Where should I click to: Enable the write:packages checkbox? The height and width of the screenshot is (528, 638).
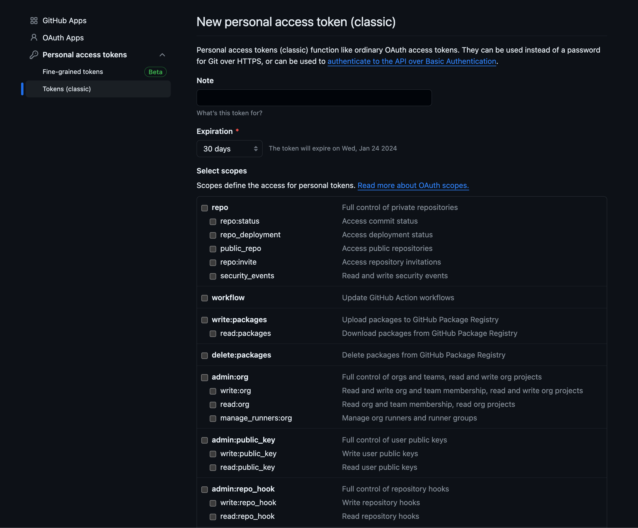[204, 320]
